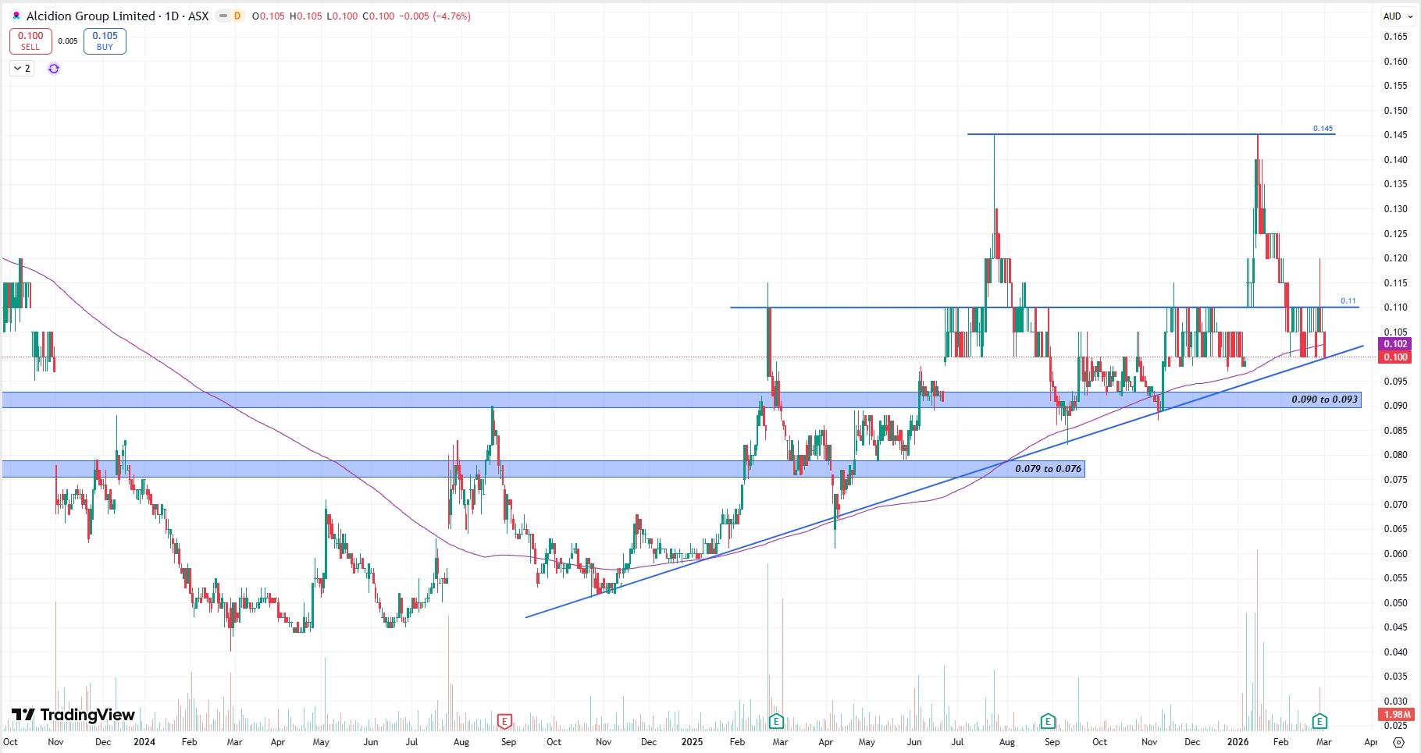Click the Alcidion Group Limited symbol title
Image resolution: width=1421 pixels, height=753 pixels.
click(x=91, y=16)
